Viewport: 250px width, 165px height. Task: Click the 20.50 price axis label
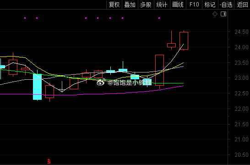[241, 155]
